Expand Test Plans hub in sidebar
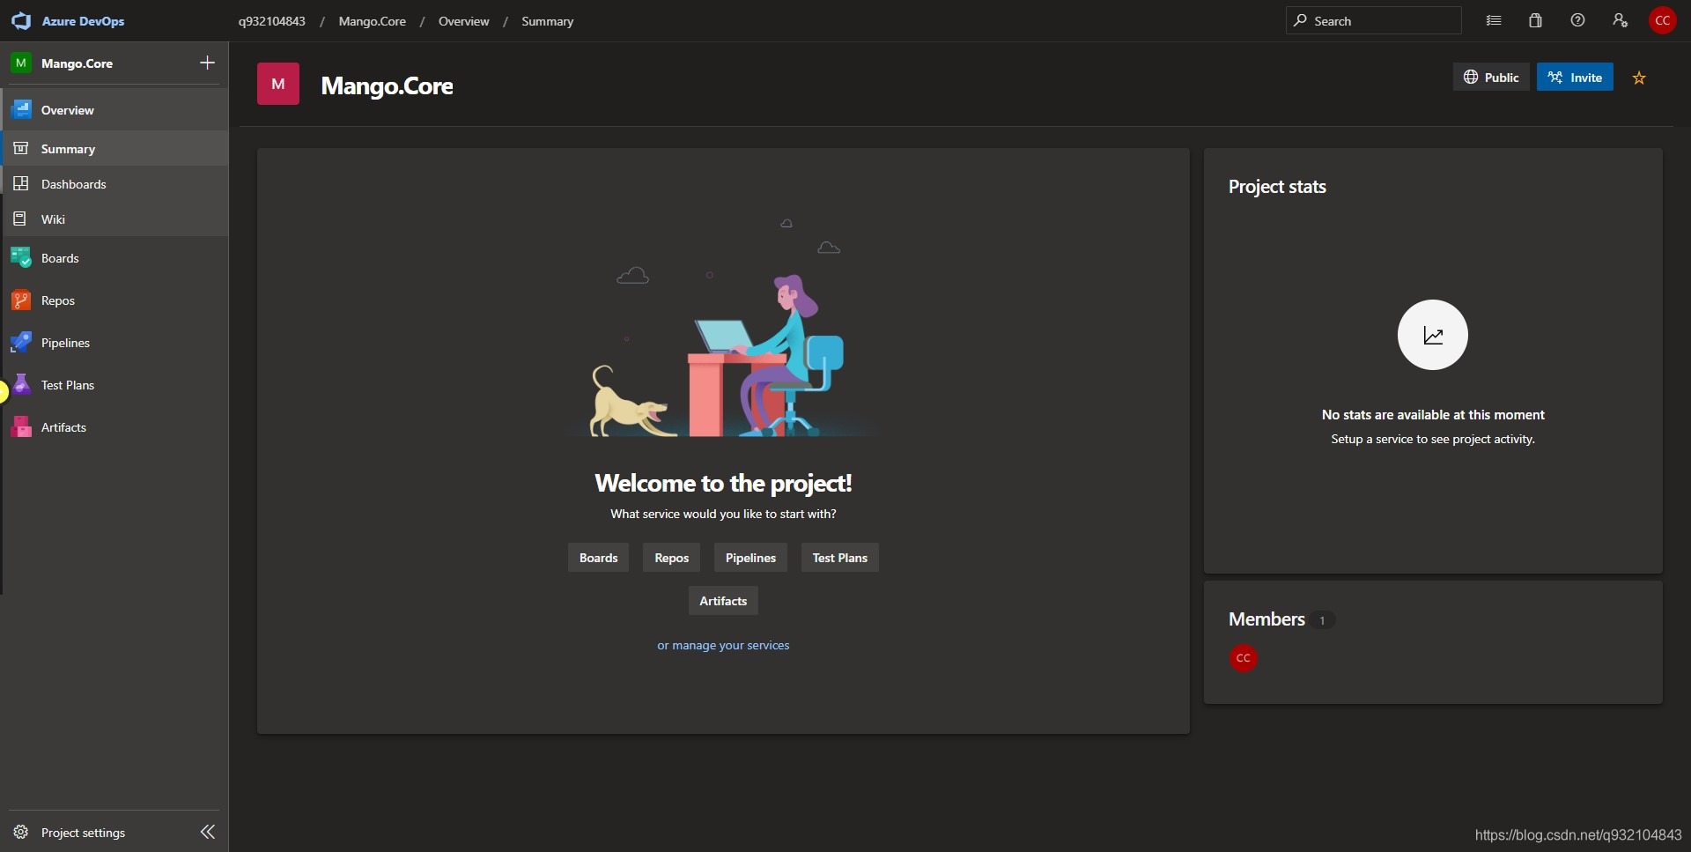Viewport: 1691px width, 852px height. coord(114,385)
